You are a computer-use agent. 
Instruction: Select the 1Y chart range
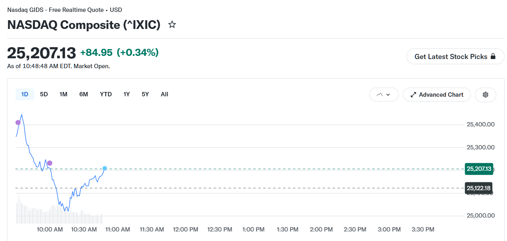[x=126, y=94]
